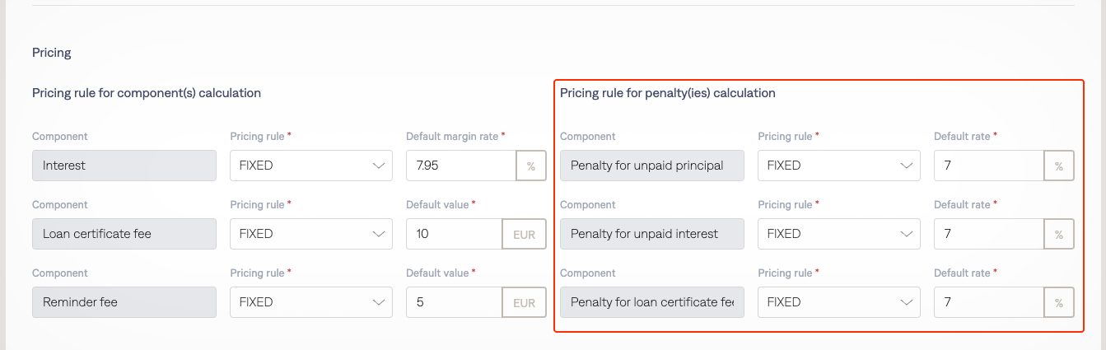1106x350 pixels.
Task: Expand Pricing rule for Penalty for unpaid interest
Action: click(x=838, y=234)
